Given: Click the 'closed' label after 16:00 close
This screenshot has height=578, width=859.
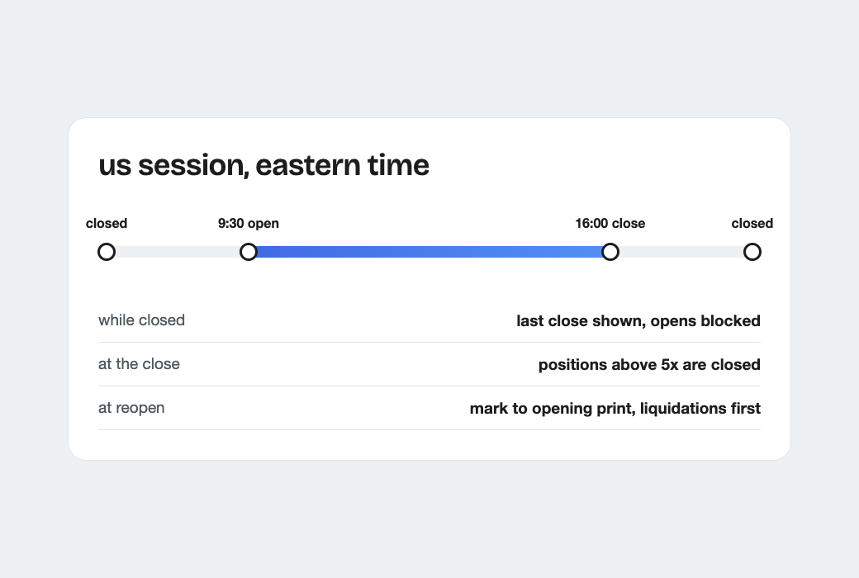Looking at the screenshot, I should click(x=752, y=224).
